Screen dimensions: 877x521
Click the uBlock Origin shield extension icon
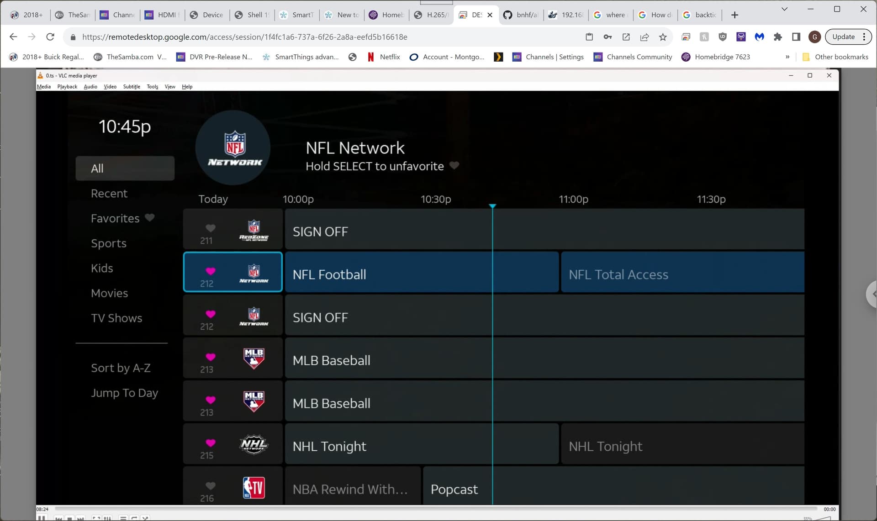(x=722, y=37)
